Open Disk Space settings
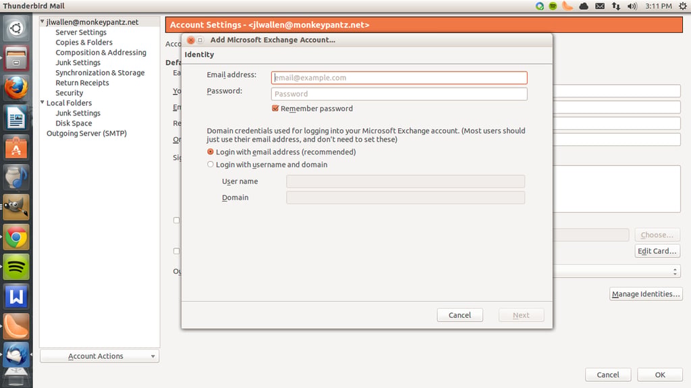691x388 pixels. (74, 123)
